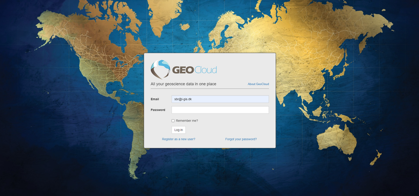The height and width of the screenshot is (196, 419).
Task: Click Australia on the background map
Action: [x=337, y=139]
